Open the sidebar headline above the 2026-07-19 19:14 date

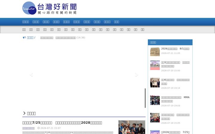tap(175, 82)
